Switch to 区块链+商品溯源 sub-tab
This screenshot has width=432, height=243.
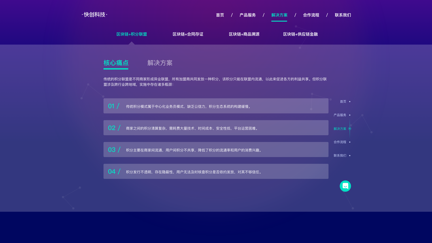pos(244,34)
